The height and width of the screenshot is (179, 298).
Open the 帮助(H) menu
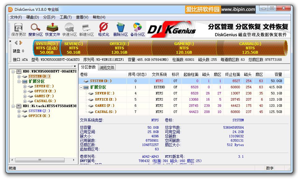tap(99, 17)
